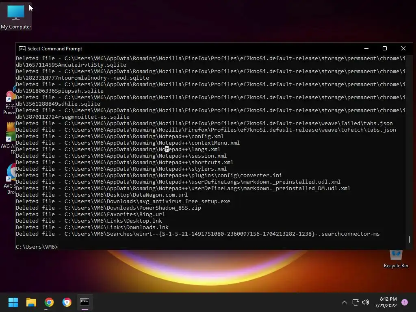Viewport: 416px width, 312px height.
Task: Click the text 2823318777ntouromlalnodry--naod.sqlite
Action: 87,78
